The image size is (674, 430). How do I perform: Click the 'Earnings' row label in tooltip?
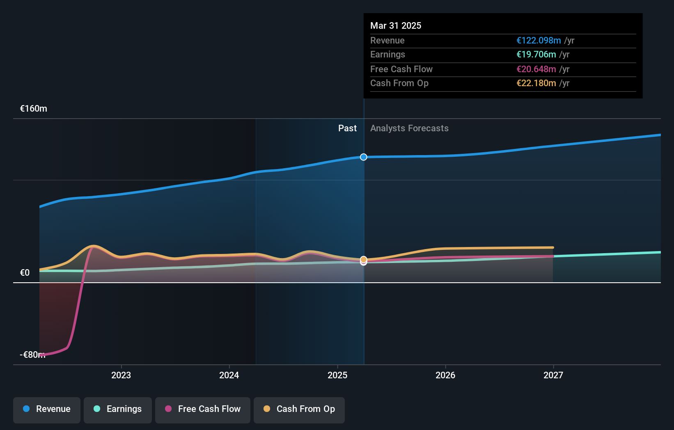tap(387, 55)
